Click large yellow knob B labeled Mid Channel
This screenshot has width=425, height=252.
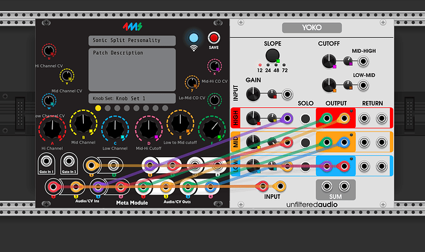(84, 123)
